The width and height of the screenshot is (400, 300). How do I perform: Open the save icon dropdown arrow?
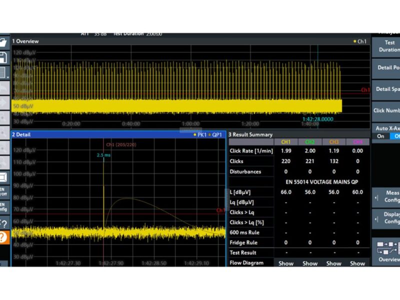7,77
